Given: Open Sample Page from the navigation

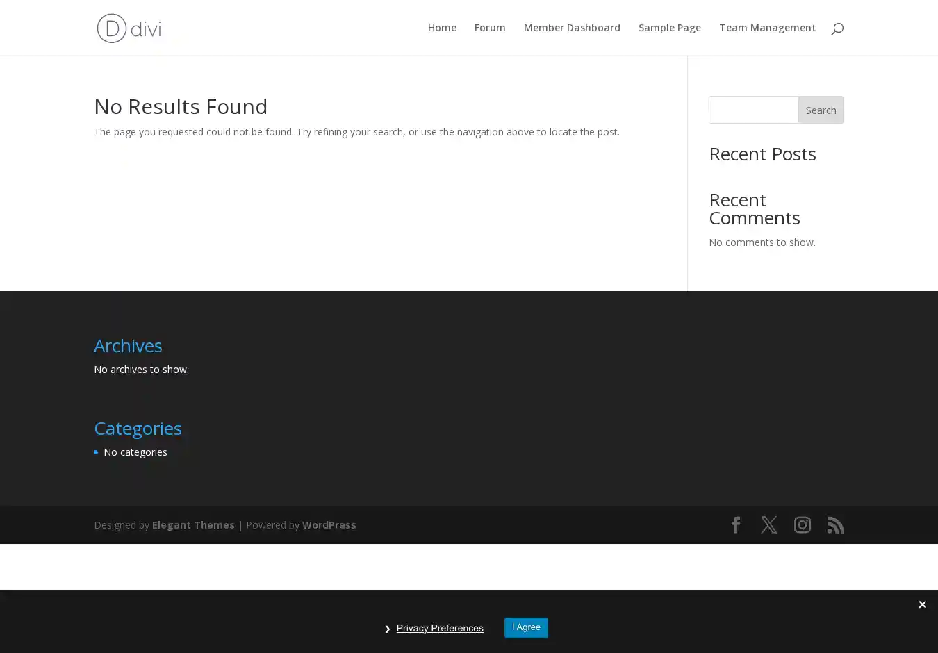Looking at the screenshot, I should (x=669, y=28).
